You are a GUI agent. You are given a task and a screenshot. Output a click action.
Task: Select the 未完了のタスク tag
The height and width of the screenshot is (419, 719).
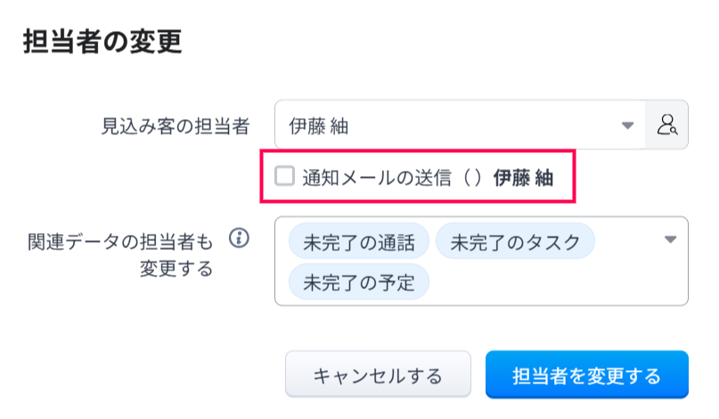click(515, 241)
